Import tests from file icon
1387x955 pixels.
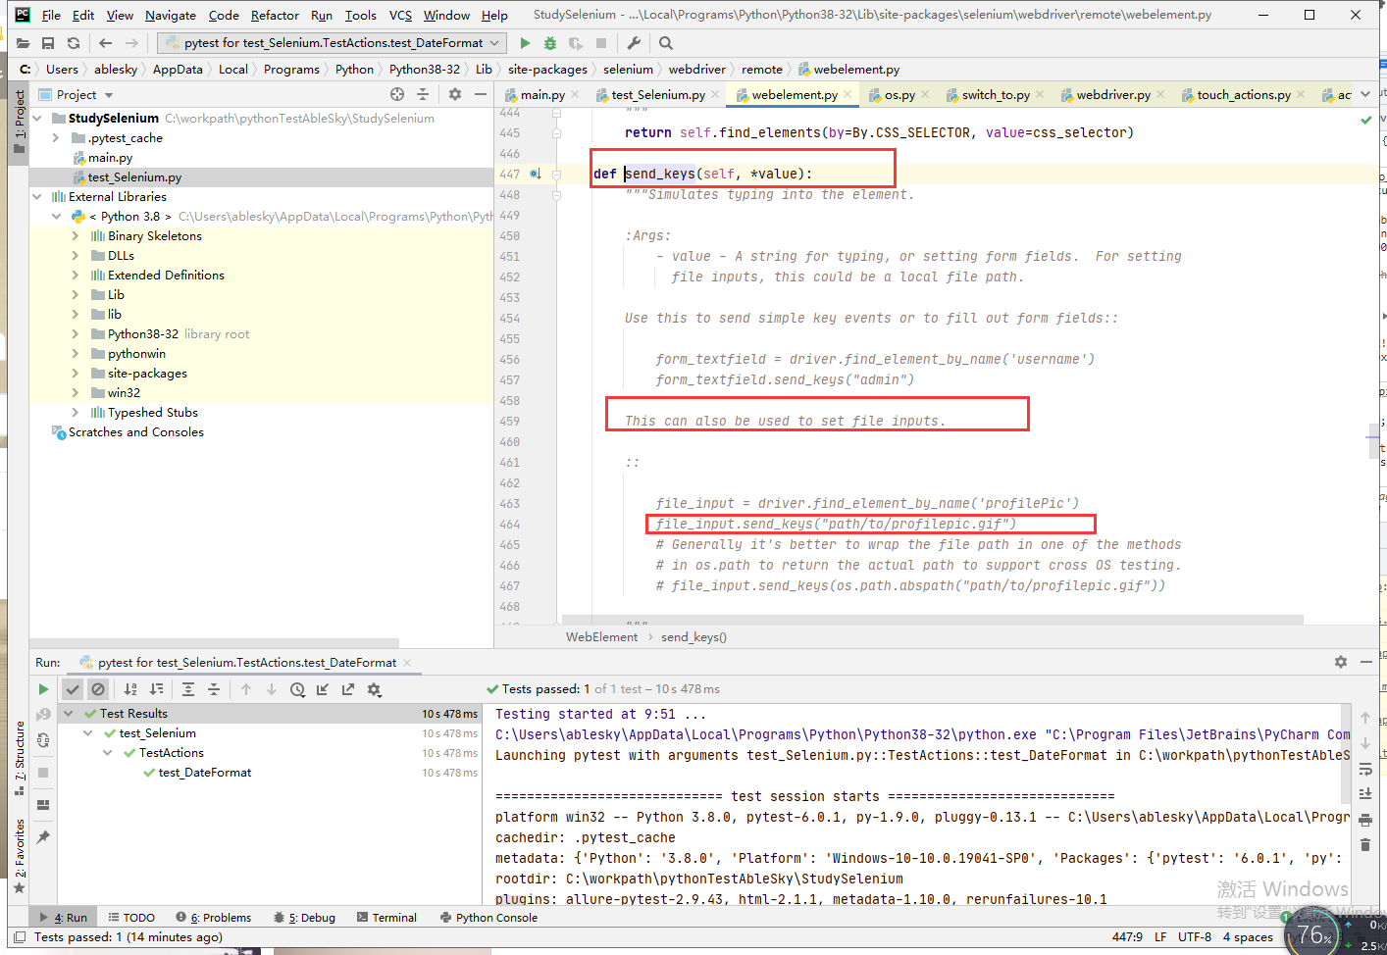323,689
